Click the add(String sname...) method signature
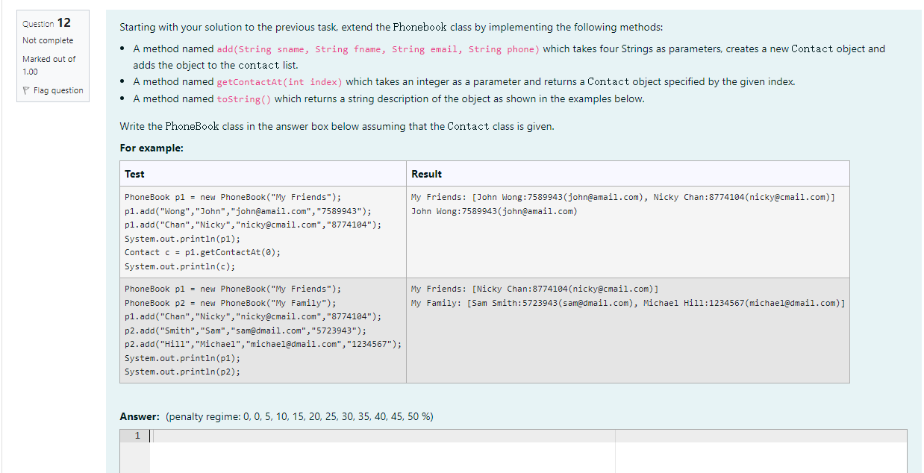The image size is (924, 473). (378, 49)
